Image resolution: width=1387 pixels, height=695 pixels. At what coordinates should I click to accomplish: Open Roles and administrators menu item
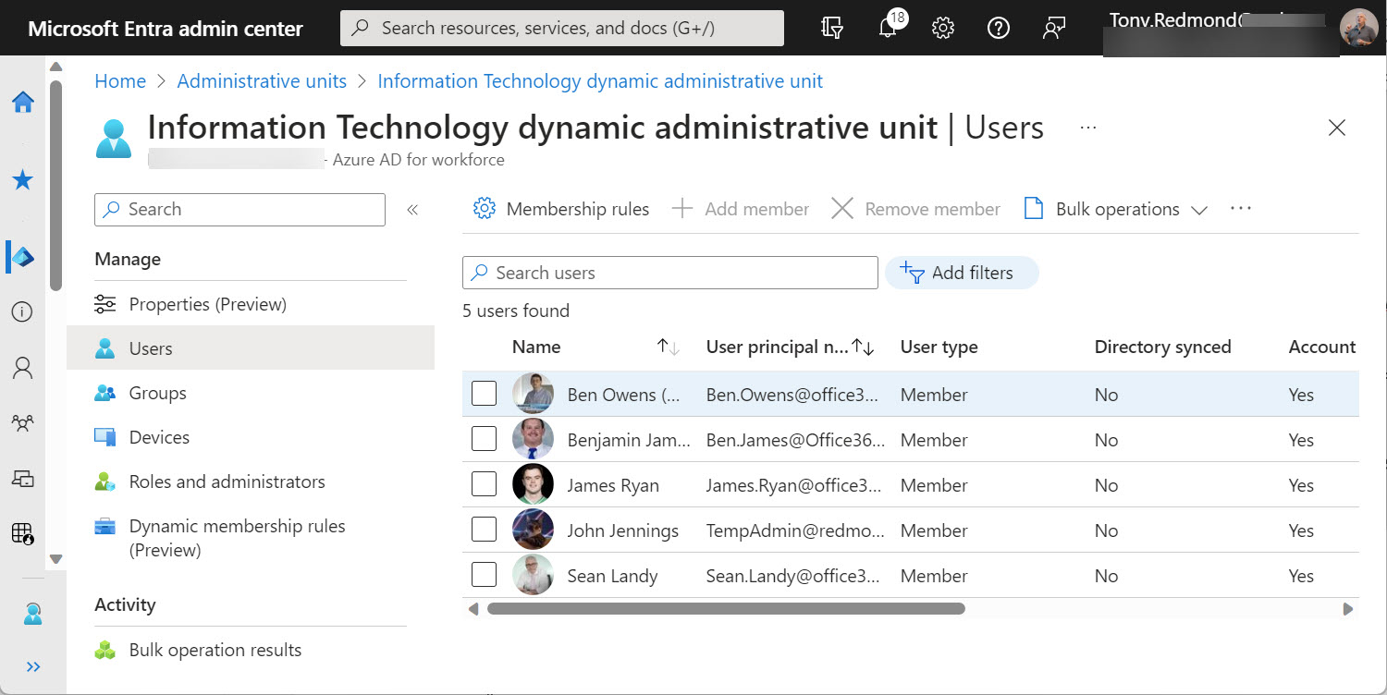tap(227, 482)
